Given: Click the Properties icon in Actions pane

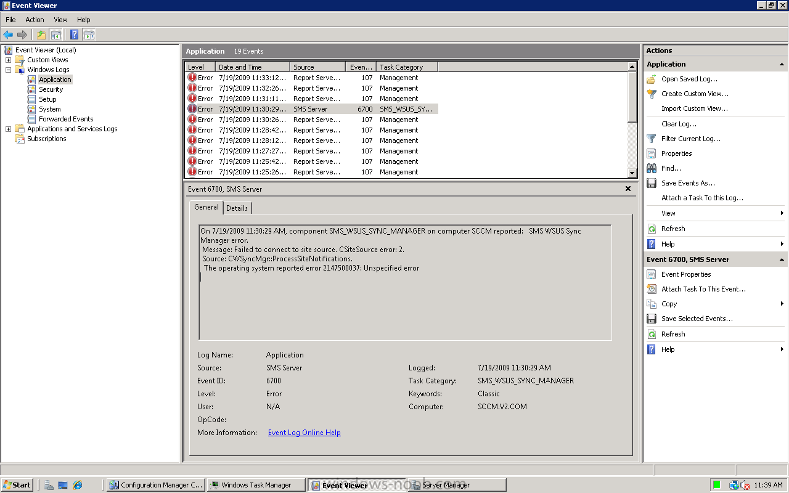Looking at the screenshot, I should point(652,153).
